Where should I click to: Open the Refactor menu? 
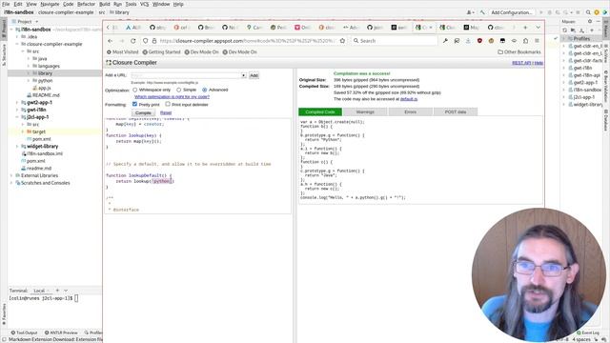(86, 4)
